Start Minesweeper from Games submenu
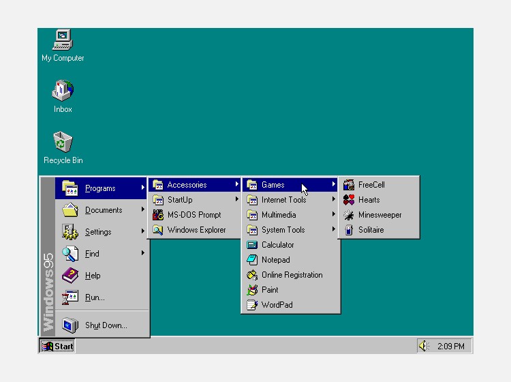The width and height of the screenshot is (511, 382). click(379, 215)
